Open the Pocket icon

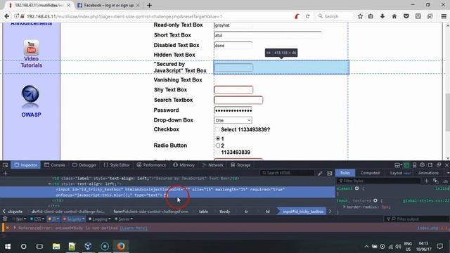click(x=406, y=16)
